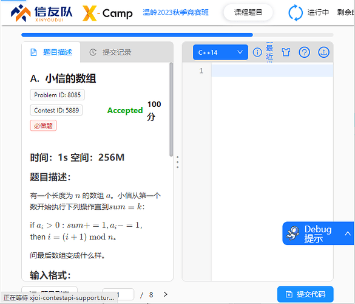Open the T-shirt theme icon
The image size is (355, 304).
[x=286, y=52]
